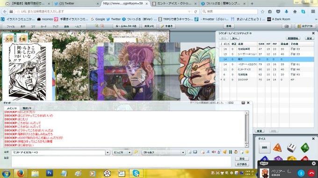Click the dice panel button left of orange die
318x178 pixels.
coord(265,148)
